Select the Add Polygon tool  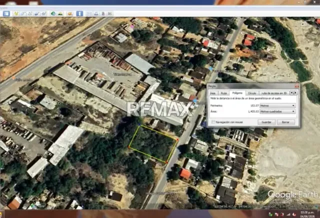tap(23, 13)
